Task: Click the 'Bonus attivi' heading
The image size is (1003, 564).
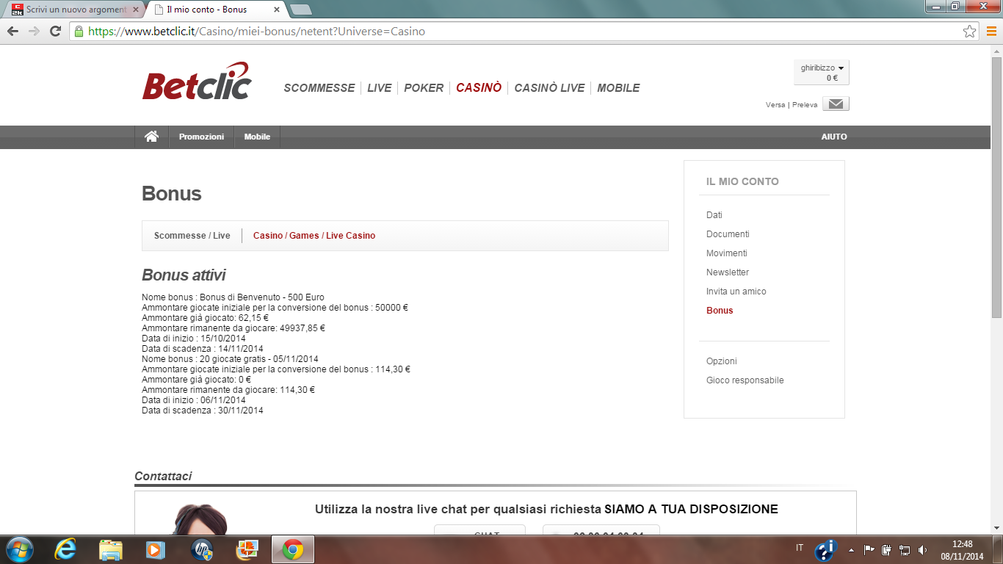Action: [x=184, y=275]
